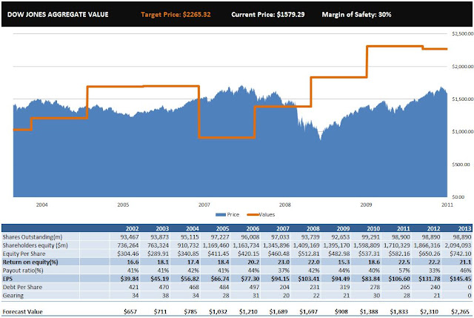The height and width of the screenshot is (318, 474).
Task: Select forecast value cell $657
Action: coord(131,311)
